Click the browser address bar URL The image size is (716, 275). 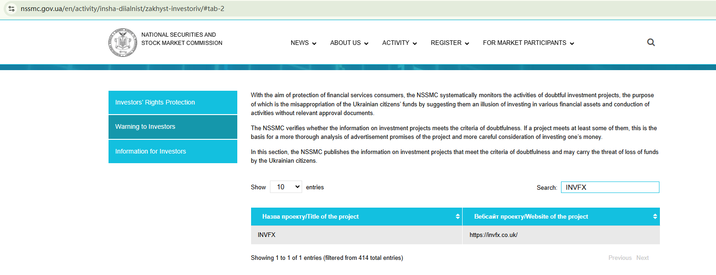tap(122, 8)
